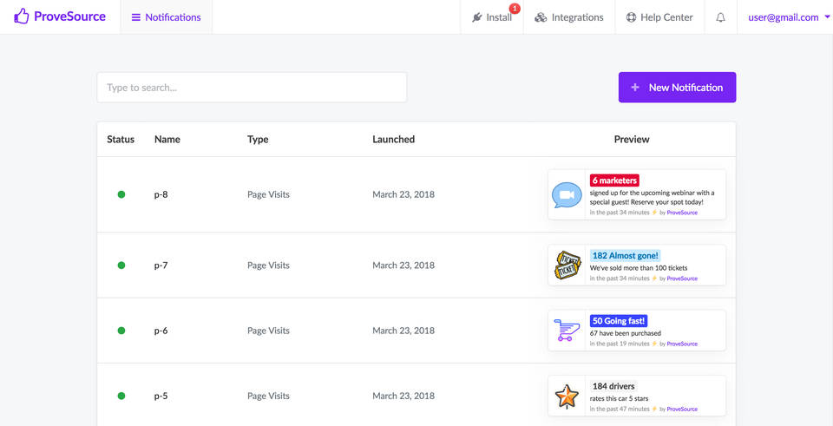Open the p-8 notification name
Screen dimensions: 833x426
161,194
